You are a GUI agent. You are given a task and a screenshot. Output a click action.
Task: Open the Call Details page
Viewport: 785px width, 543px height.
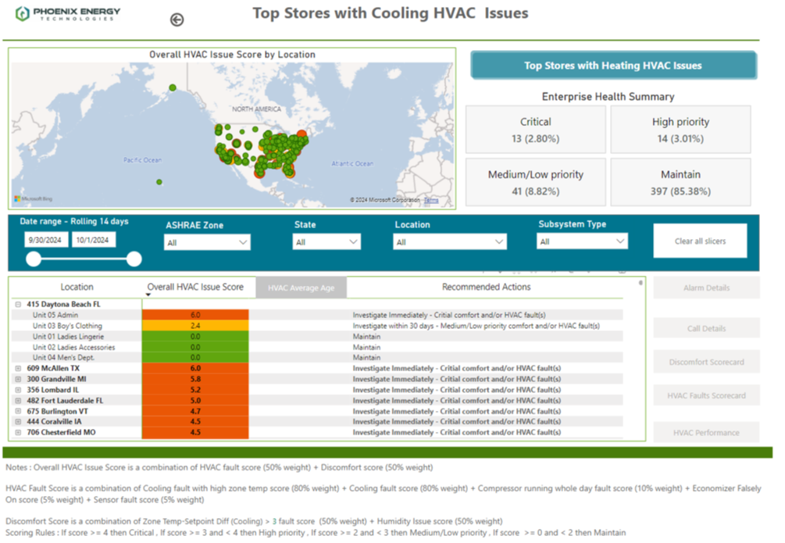706,328
